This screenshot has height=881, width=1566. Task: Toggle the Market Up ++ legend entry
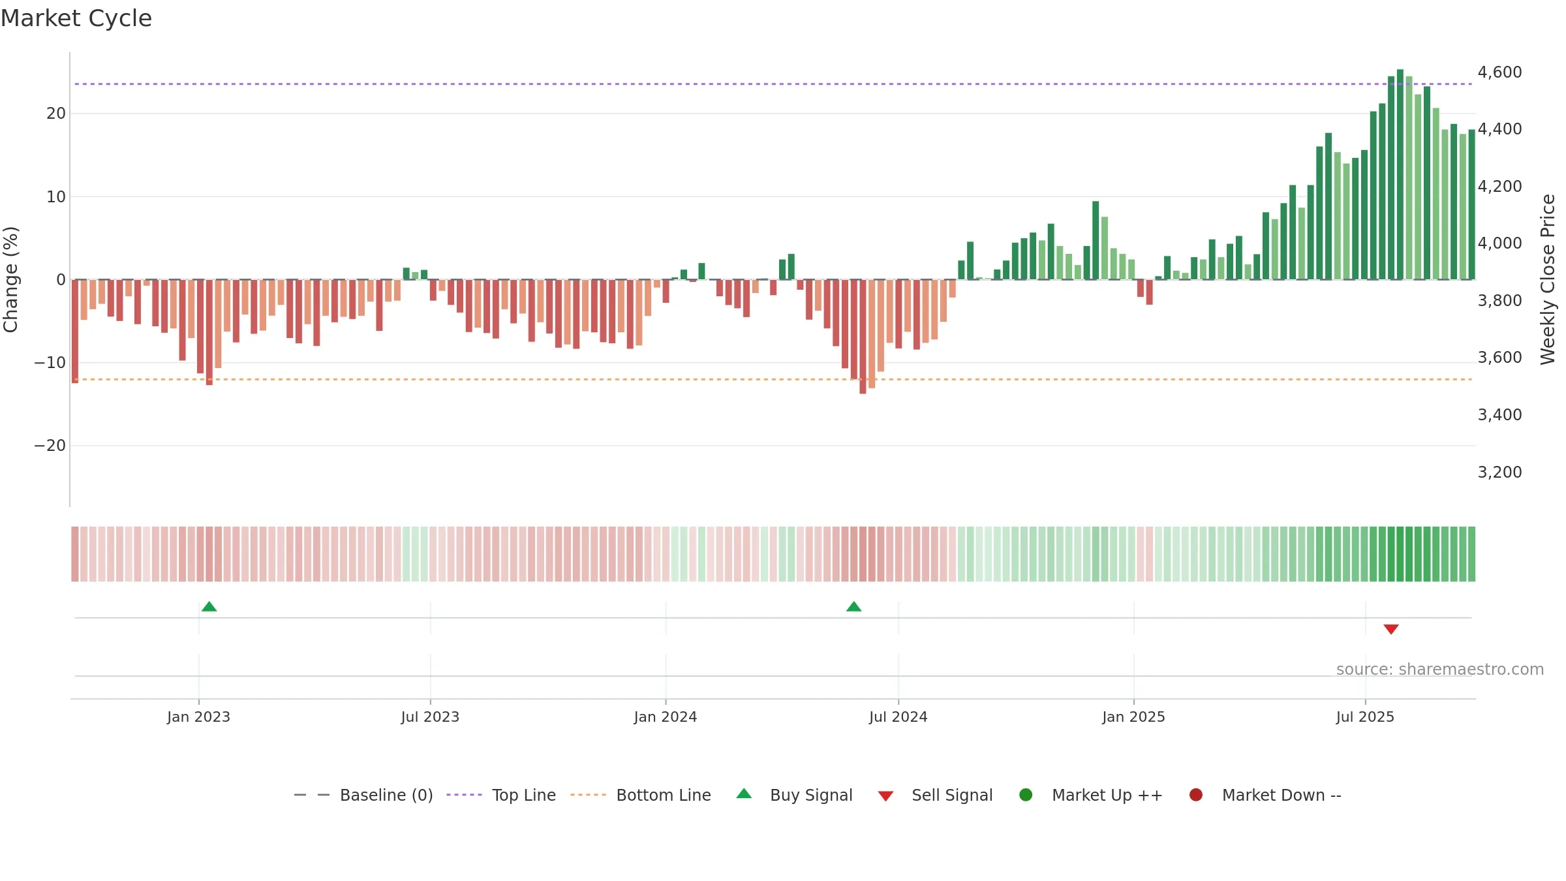pyautogui.click(x=1091, y=795)
